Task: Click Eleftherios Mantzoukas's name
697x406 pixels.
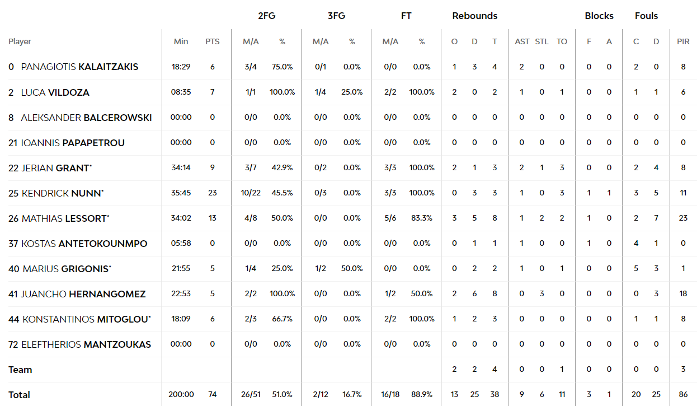Action: point(86,344)
